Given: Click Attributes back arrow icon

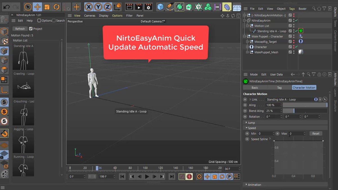Looking at the screenshot, I should pos(293,74).
